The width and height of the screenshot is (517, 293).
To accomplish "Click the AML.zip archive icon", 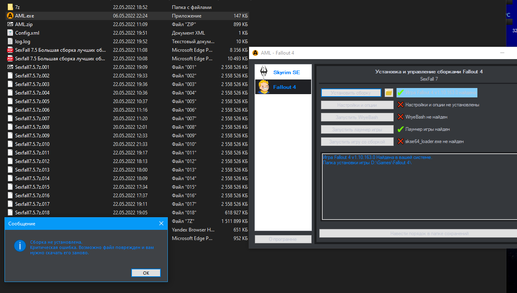I will point(10,24).
